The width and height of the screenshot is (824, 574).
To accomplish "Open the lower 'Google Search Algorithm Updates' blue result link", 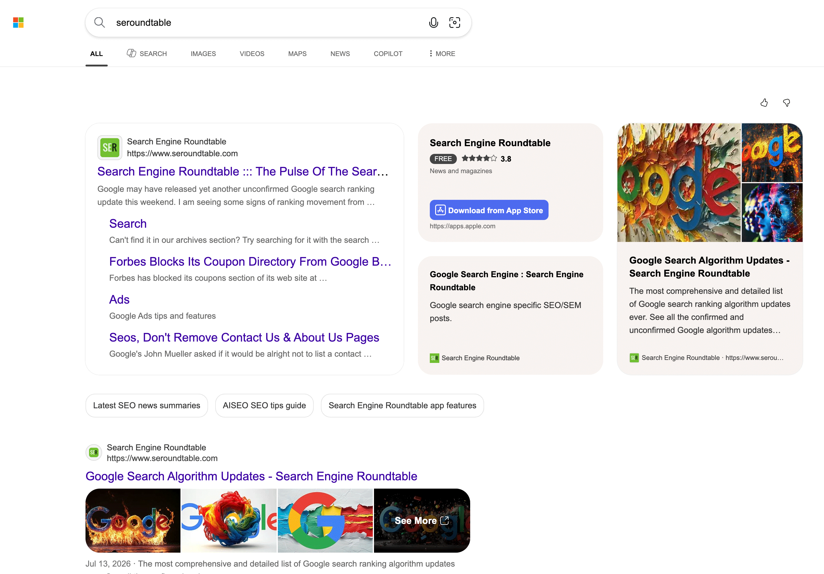I will point(251,476).
